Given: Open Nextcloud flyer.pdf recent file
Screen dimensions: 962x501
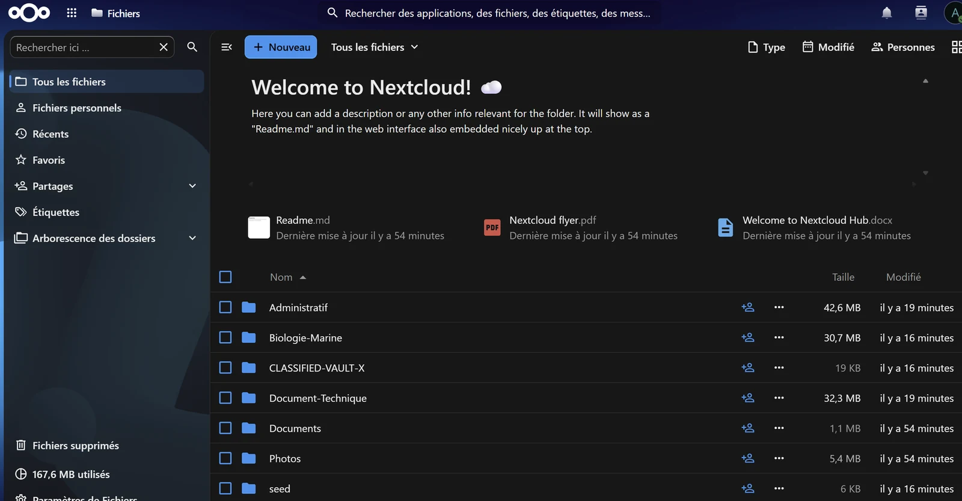Looking at the screenshot, I should click(x=581, y=228).
